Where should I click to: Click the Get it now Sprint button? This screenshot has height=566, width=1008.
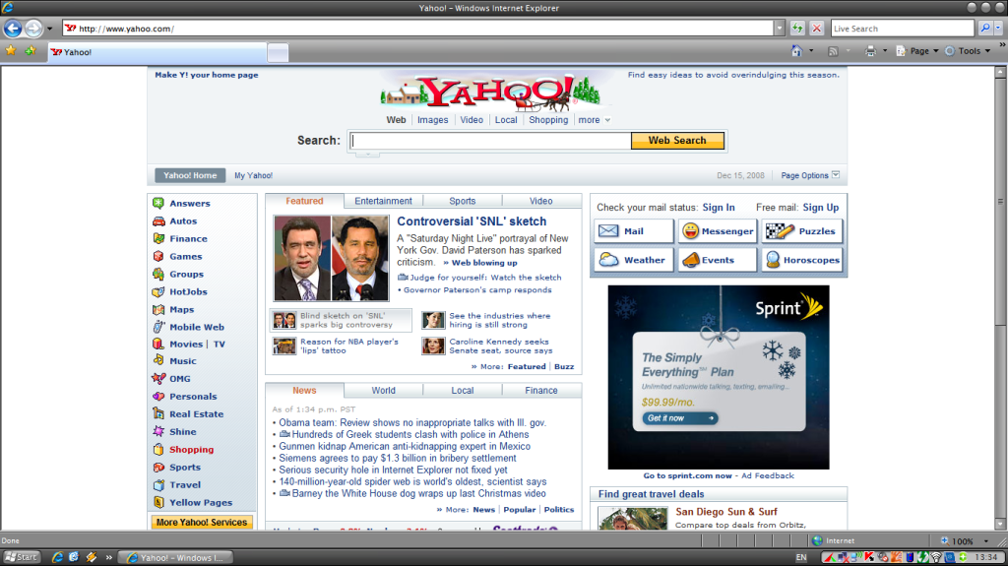[680, 418]
